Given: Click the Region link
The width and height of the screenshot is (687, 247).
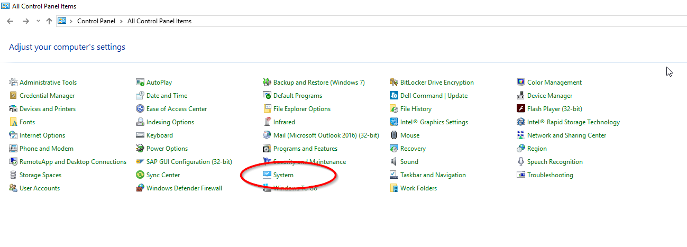Looking at the screenshot, I should tap(537, 149).
